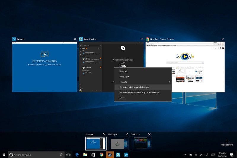This screenshot has width=237, height=158.
Task: Click Welcome Back Jamison Cush text
Action: pyautogui.click(x=123, y=61)
